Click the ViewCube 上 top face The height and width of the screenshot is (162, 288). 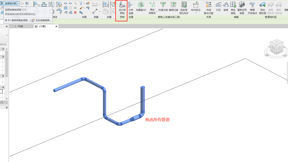tap(277, 42)
